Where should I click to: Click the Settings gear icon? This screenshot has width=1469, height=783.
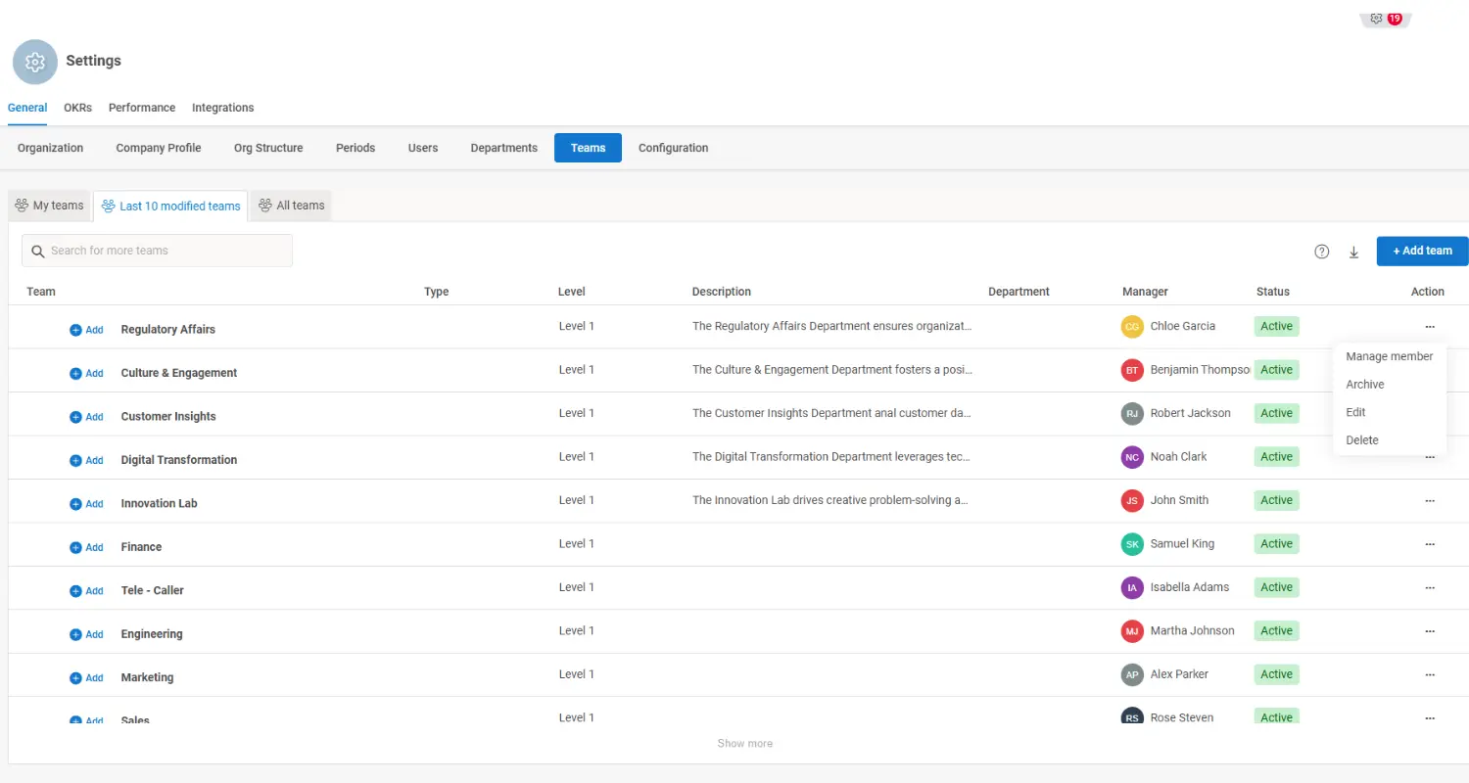(x=35, y=62)
